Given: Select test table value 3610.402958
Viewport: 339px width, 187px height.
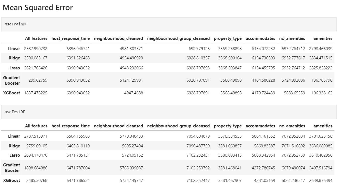Looking at the screenshot, I should 321,155.
